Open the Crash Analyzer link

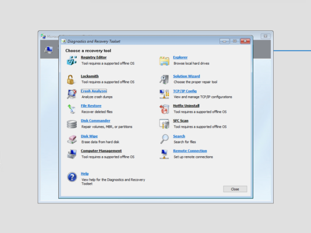94,91
